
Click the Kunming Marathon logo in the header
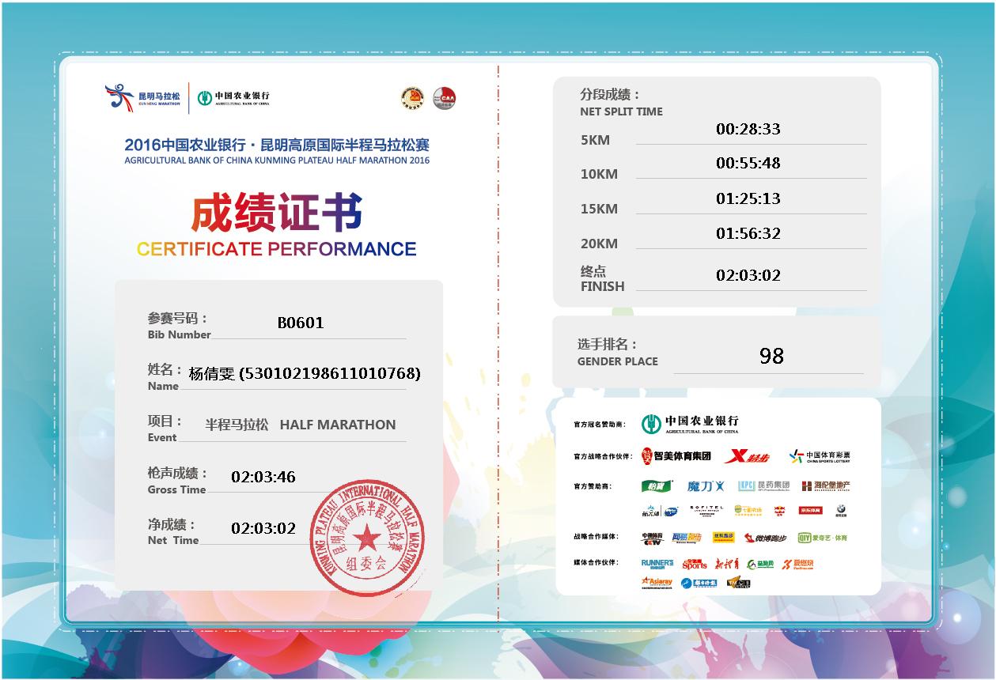tap(142, 97)
